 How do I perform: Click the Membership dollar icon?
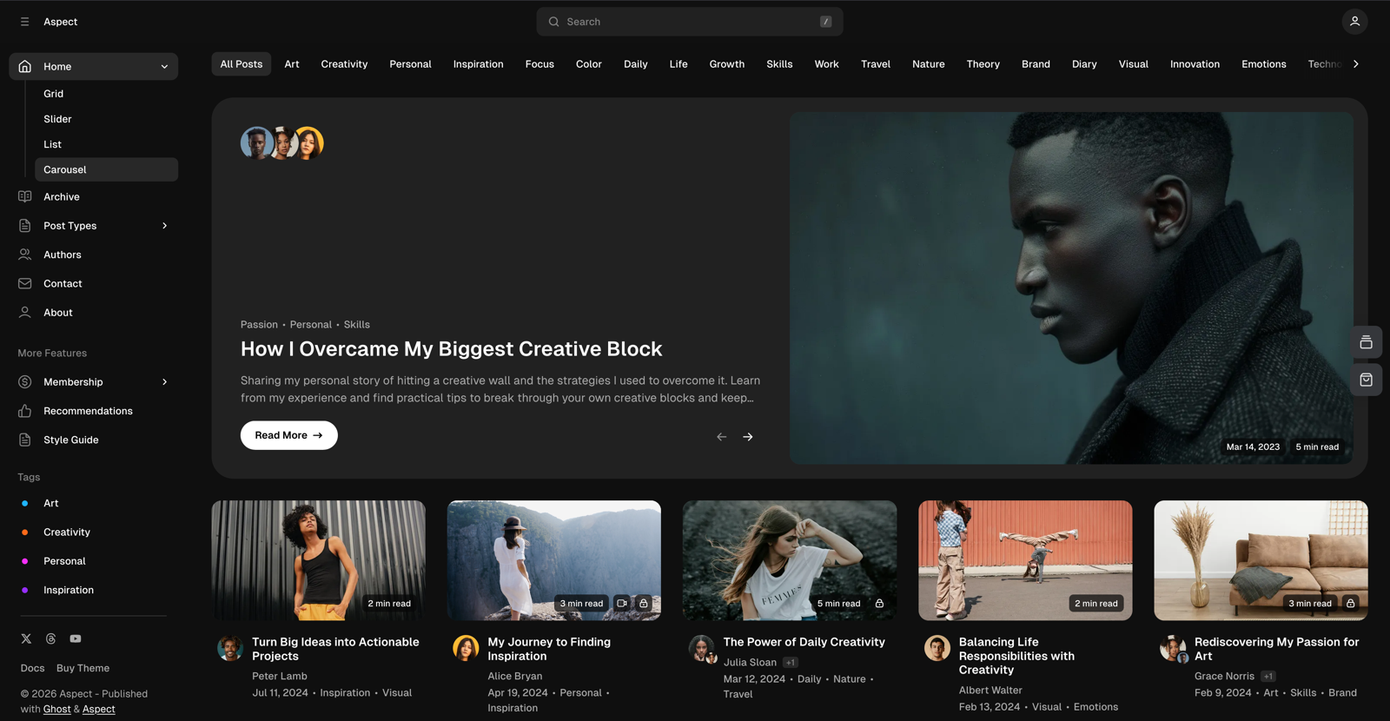click(25, 382)
